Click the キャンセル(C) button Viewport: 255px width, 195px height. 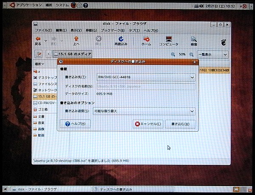pos(148,124)
